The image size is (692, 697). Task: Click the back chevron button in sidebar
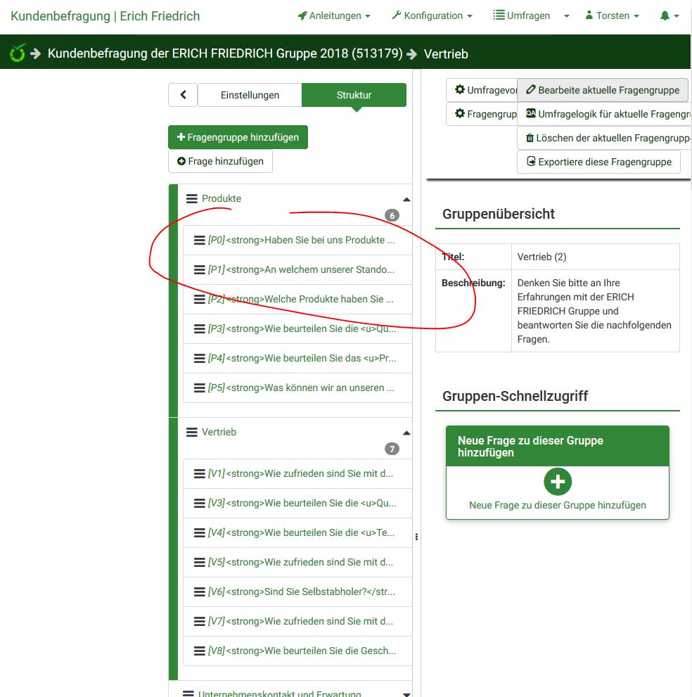point(183,95)
